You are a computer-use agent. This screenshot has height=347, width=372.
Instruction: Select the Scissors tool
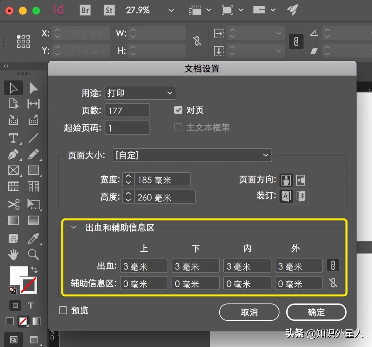tap(13, 204)
